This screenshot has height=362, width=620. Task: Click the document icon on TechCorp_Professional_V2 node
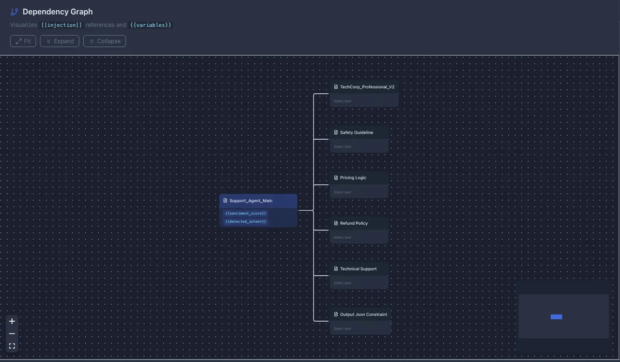coord(336,87)
